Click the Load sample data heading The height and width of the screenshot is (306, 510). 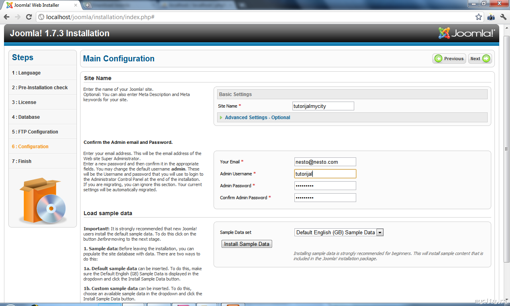[x=108, y=213]
